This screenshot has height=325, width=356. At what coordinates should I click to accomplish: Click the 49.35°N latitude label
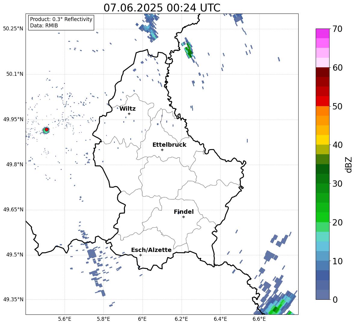pos(13,299)
